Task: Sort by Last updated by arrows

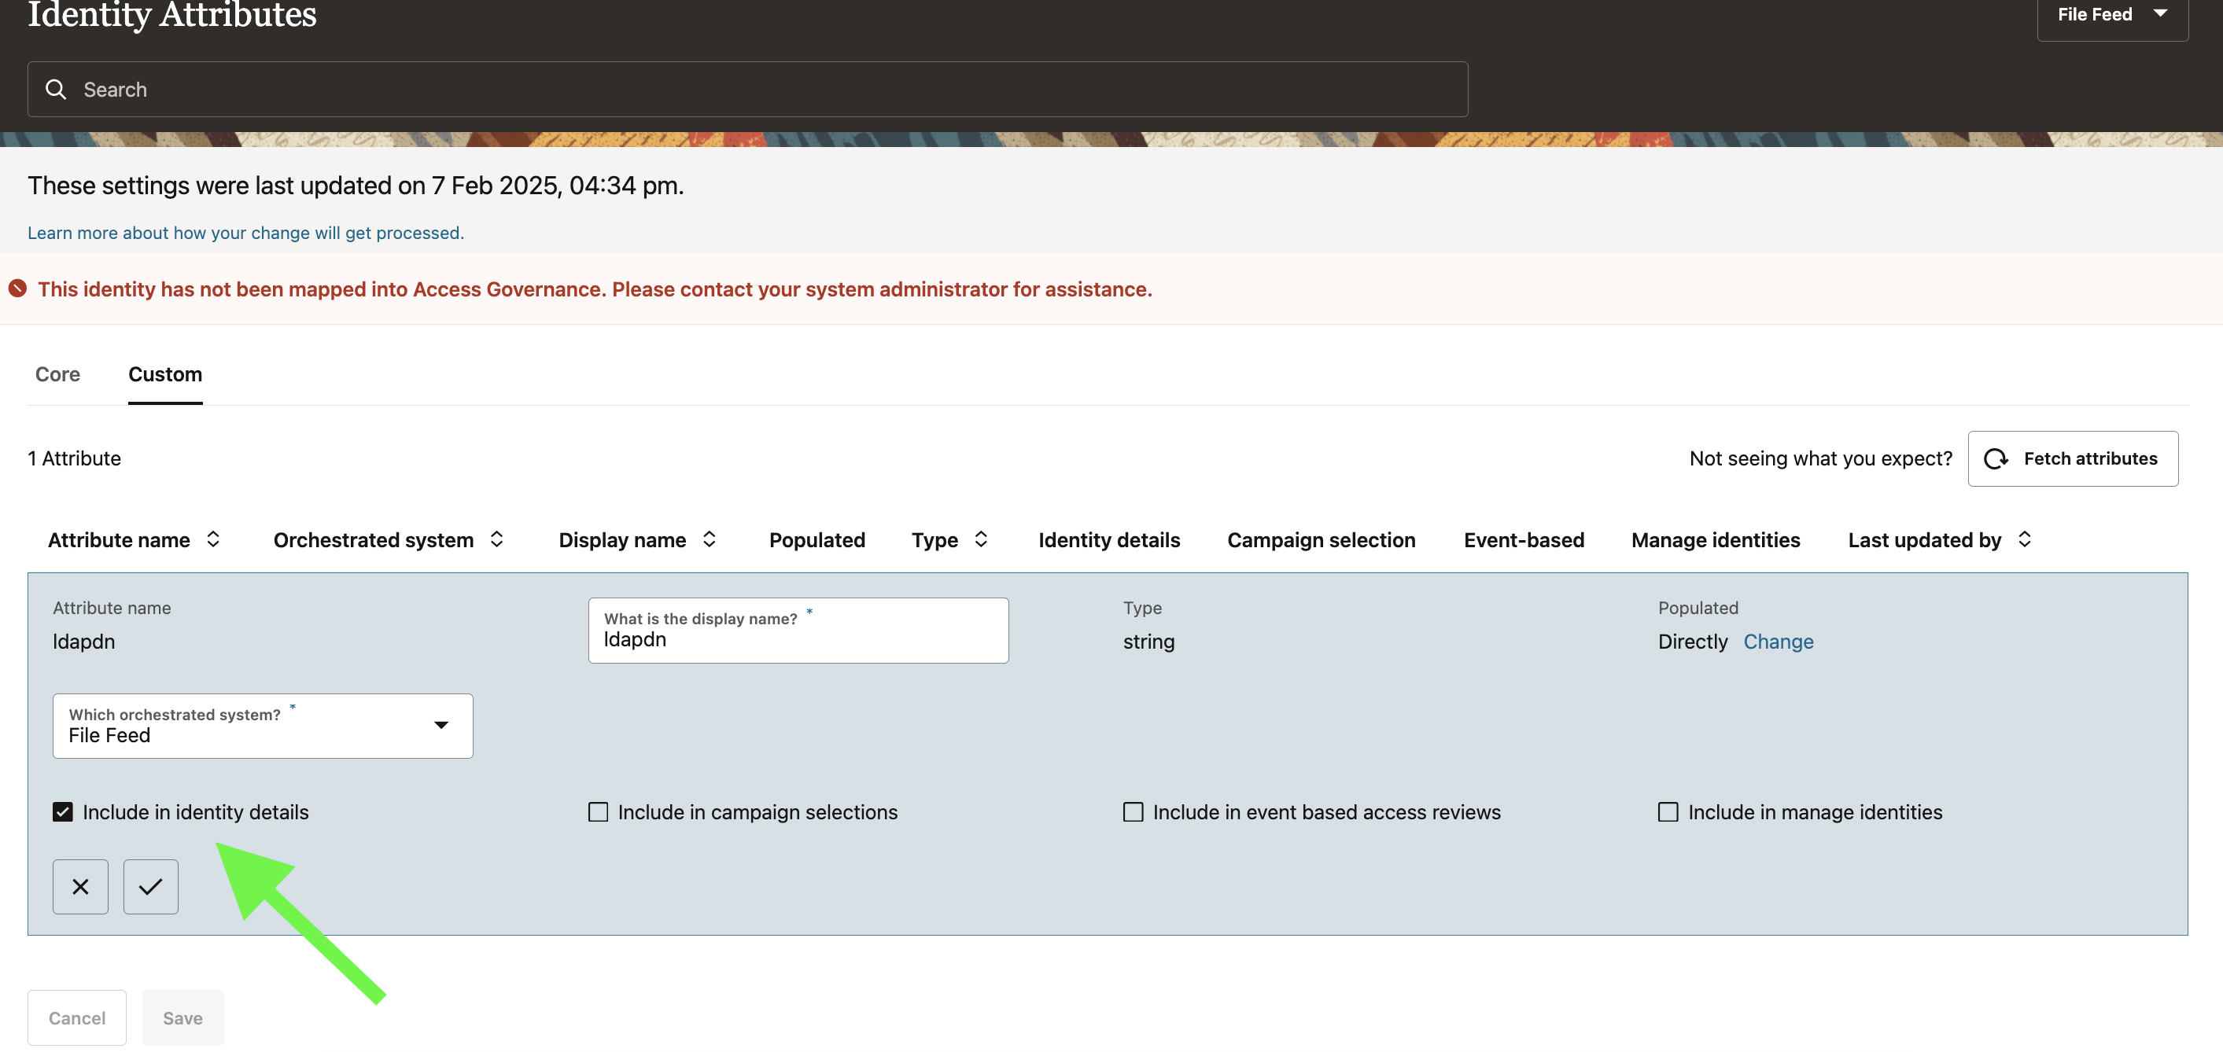Action: pyautogui.click(x=2025, y=540)
